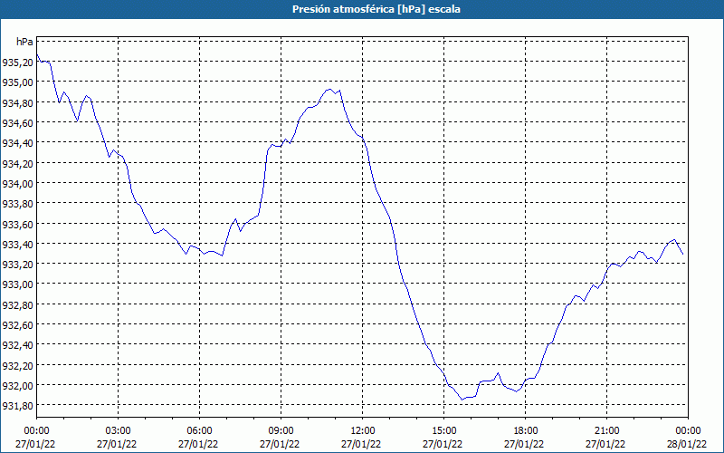Click the pressure curve peak near 11:00
This screenshot has width=724, height=453.
coord(329,89)
